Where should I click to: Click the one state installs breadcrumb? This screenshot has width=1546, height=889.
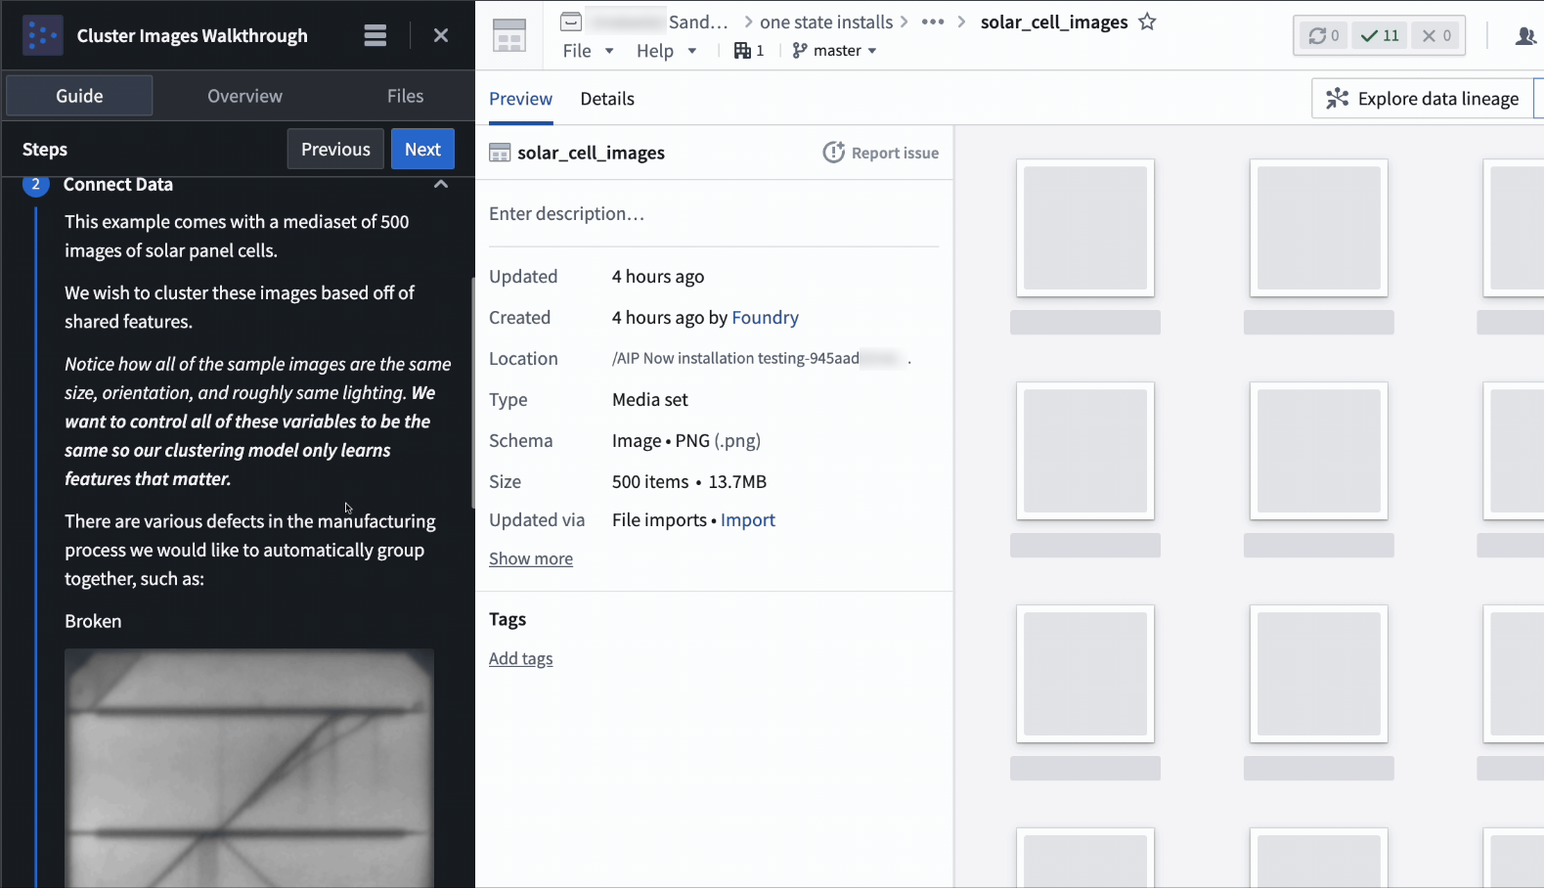[x=825, y=22]
